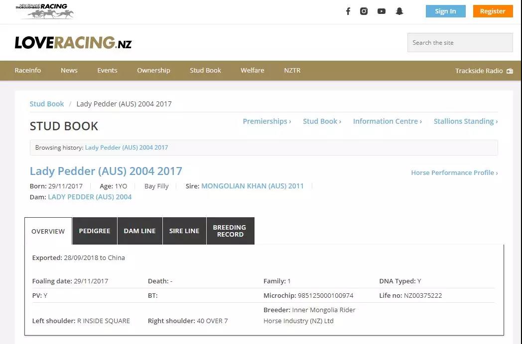522x344 pixels.
Task: Open the News menu item
Action: click(x=69, y=70)
